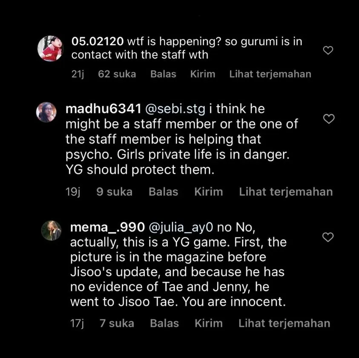View the 62 suka likes list
This screenshot has width=359, height=358.
click(x=117, y=74)
